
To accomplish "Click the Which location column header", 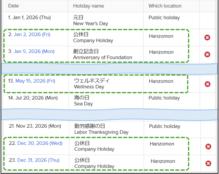I will 165,6.
